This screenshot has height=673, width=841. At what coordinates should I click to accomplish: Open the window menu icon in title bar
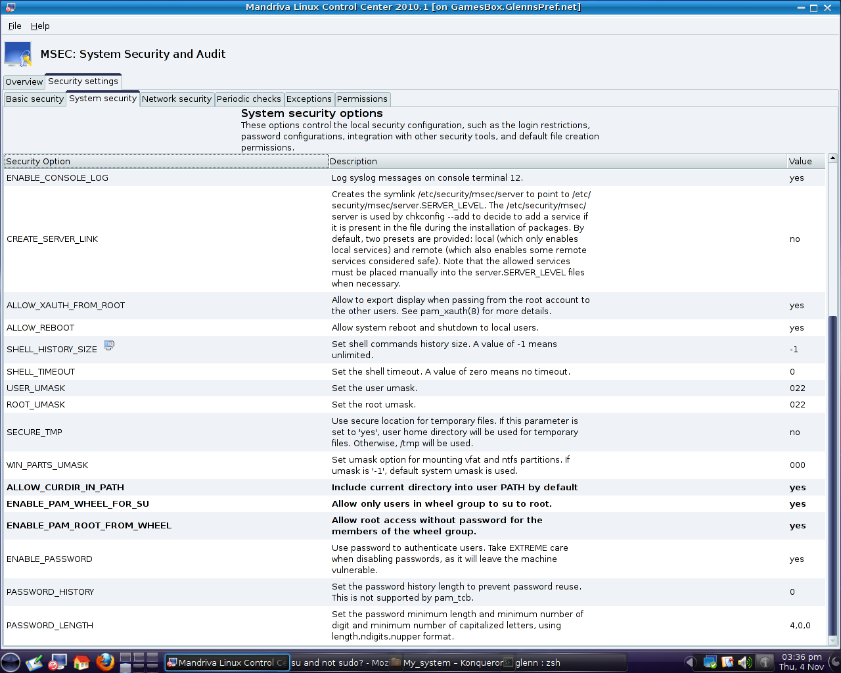[10, 7]
